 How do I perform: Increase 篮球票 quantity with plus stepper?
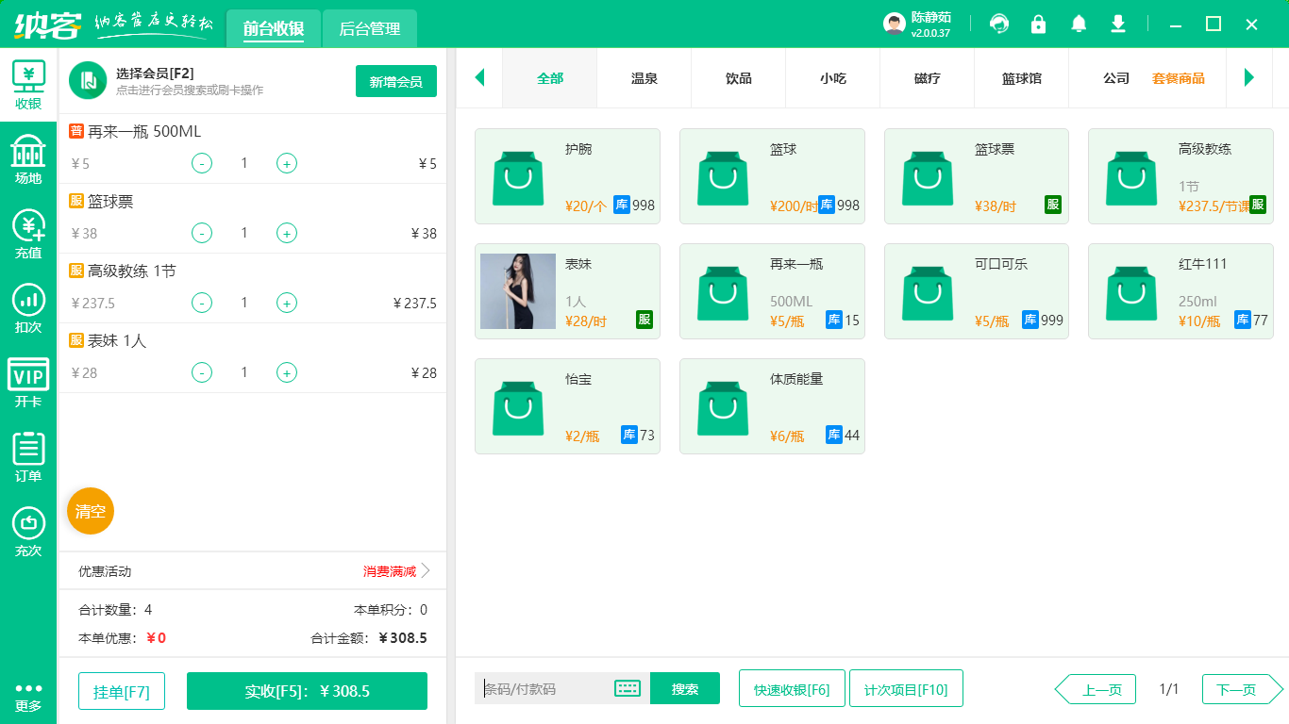(286, 233)
